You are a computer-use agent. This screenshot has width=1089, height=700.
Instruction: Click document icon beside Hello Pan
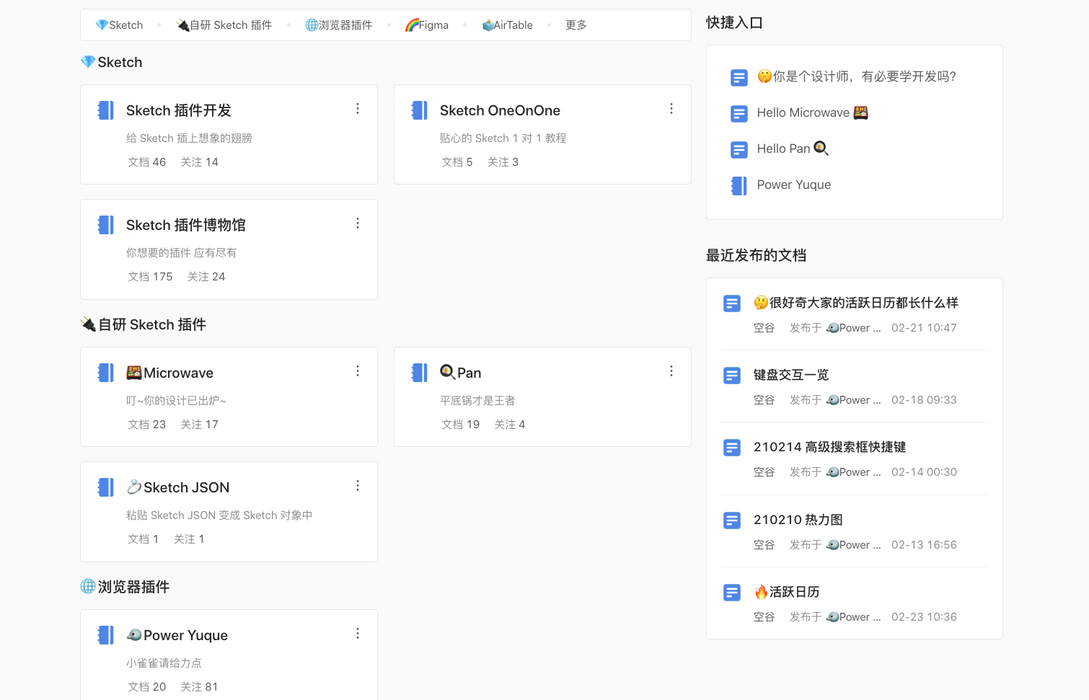739,149
